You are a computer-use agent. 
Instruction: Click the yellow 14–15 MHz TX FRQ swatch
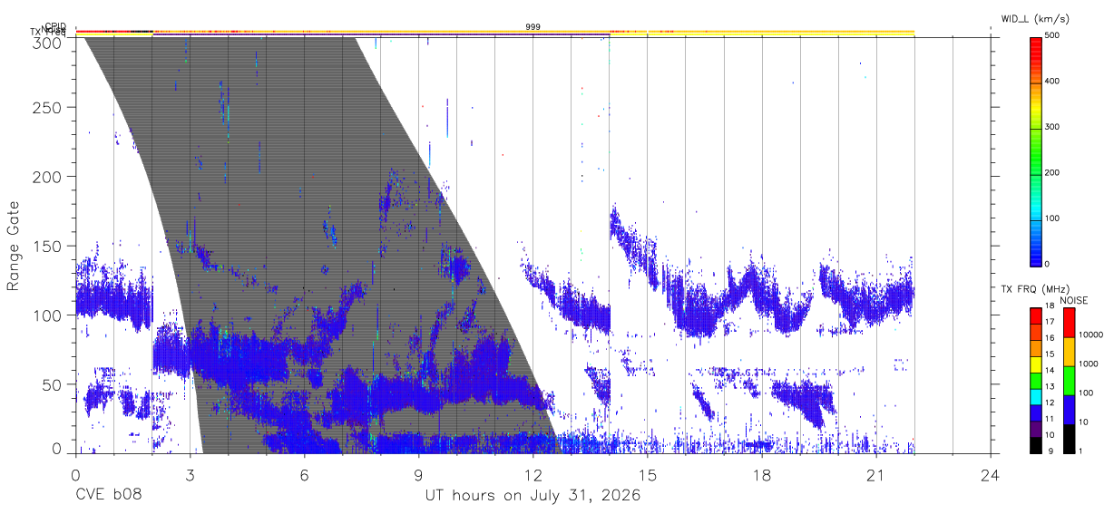[1035, 364]
